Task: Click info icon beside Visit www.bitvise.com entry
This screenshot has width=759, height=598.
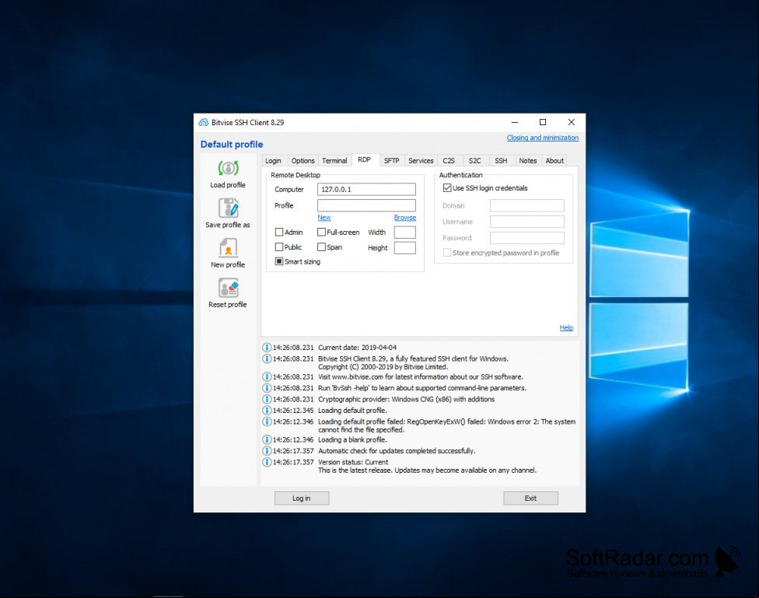Action: click(267, 376)
